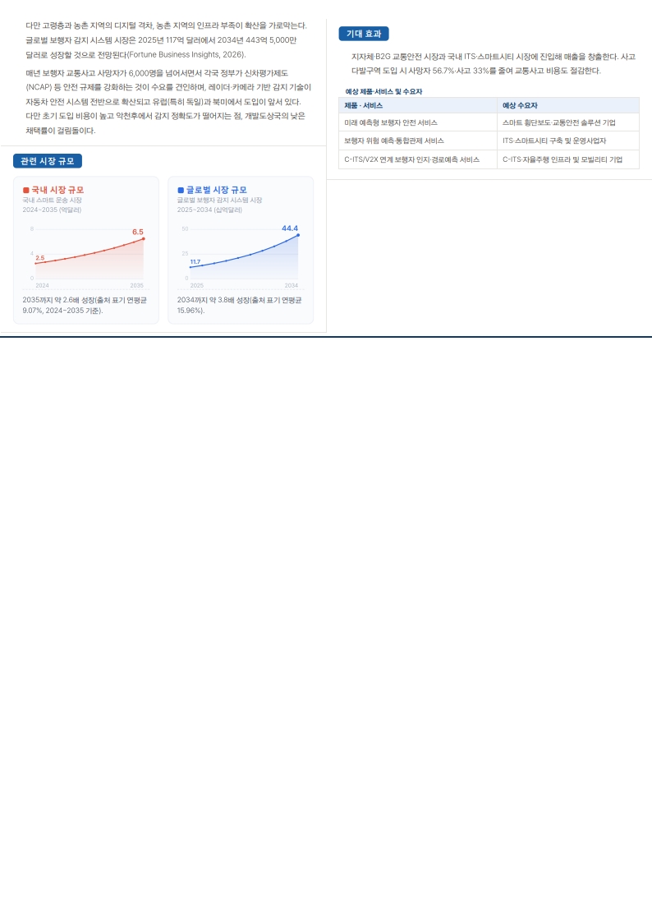The width and height of the screenshot is (652, 922).
Task: Click the 11.7 start-value label on blue chart
Action: [195, 261]
